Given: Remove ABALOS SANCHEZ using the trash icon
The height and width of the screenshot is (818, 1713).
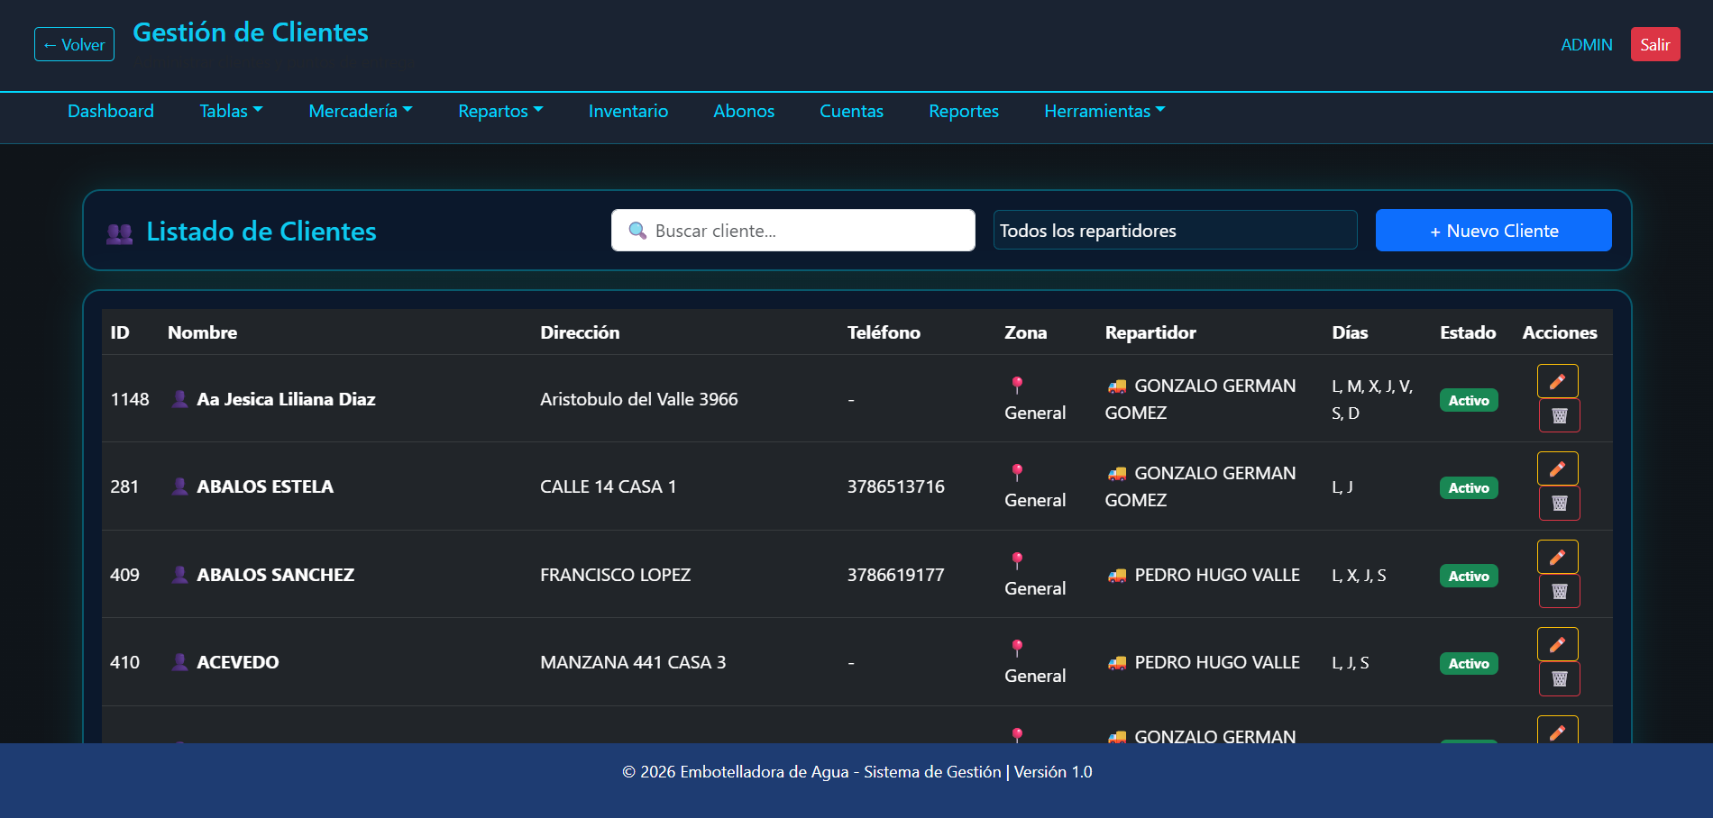Looking at the screenshot, I should [1559, 591].
